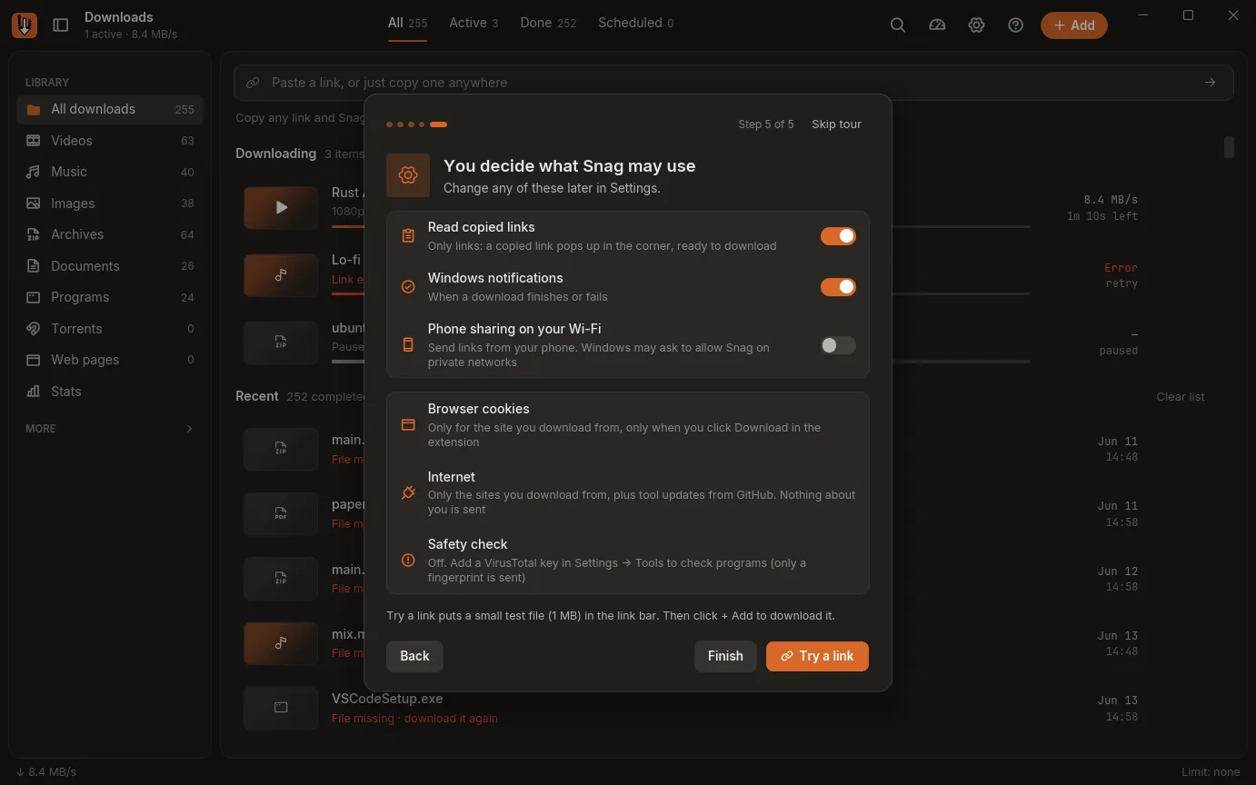Open the speed limiter gauge icon

click(937, 25)
